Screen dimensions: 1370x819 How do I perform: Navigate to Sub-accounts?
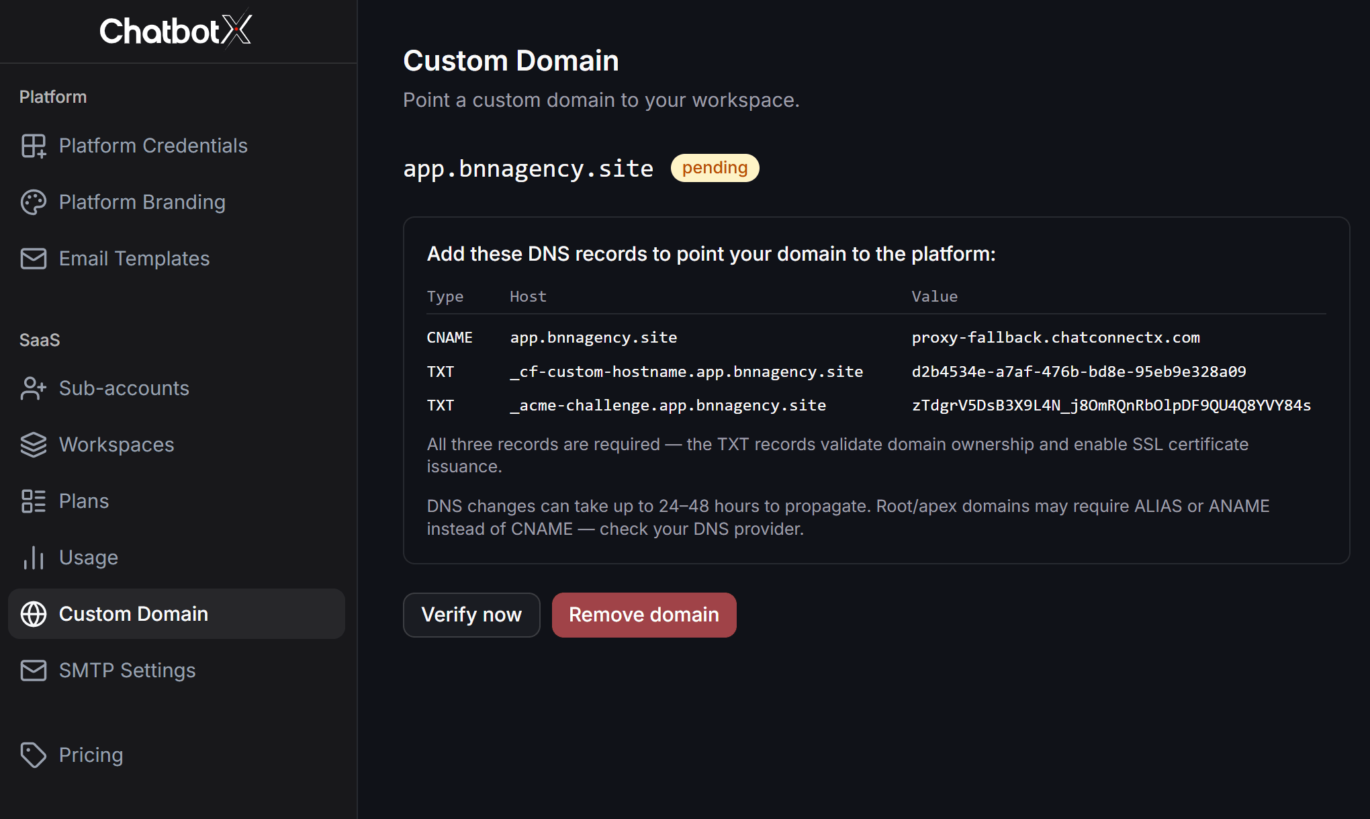[x=177, y=388]
